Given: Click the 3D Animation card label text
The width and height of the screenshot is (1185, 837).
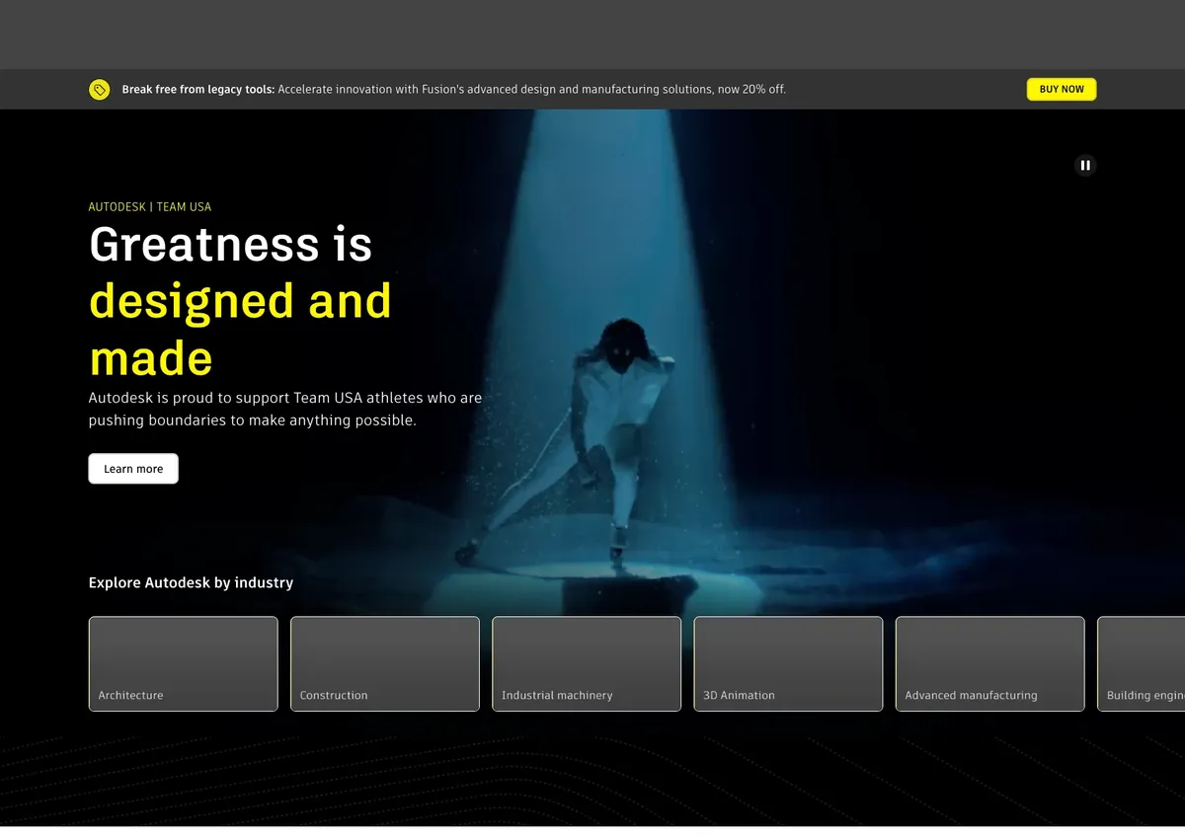Looking at the screenshot, I should pyautogui.click(x=739, y=695).
